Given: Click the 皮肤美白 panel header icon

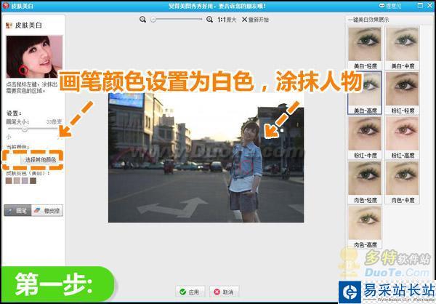Looking at the screenshot, I should click(9, 25).
